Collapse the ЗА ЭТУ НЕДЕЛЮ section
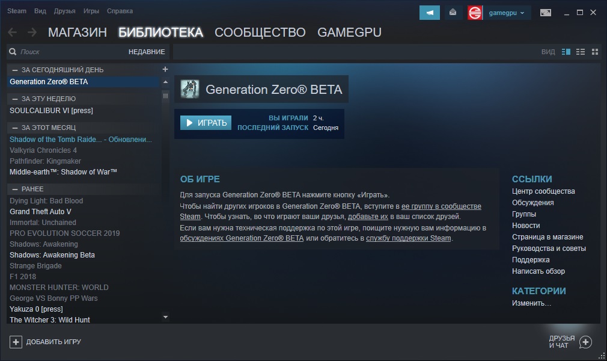 coord(14,99)
